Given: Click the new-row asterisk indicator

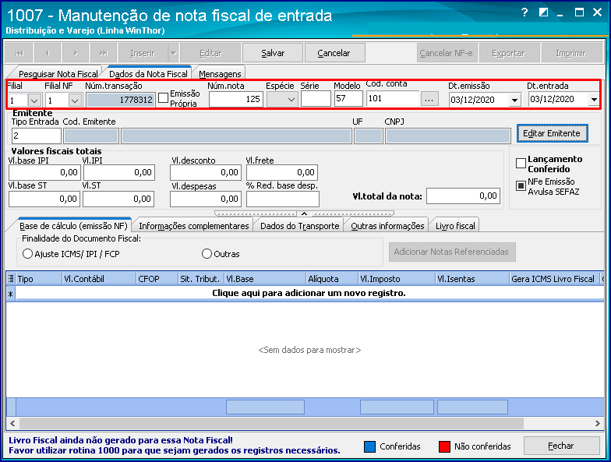Looking at the screenshot, I should 11,294.
